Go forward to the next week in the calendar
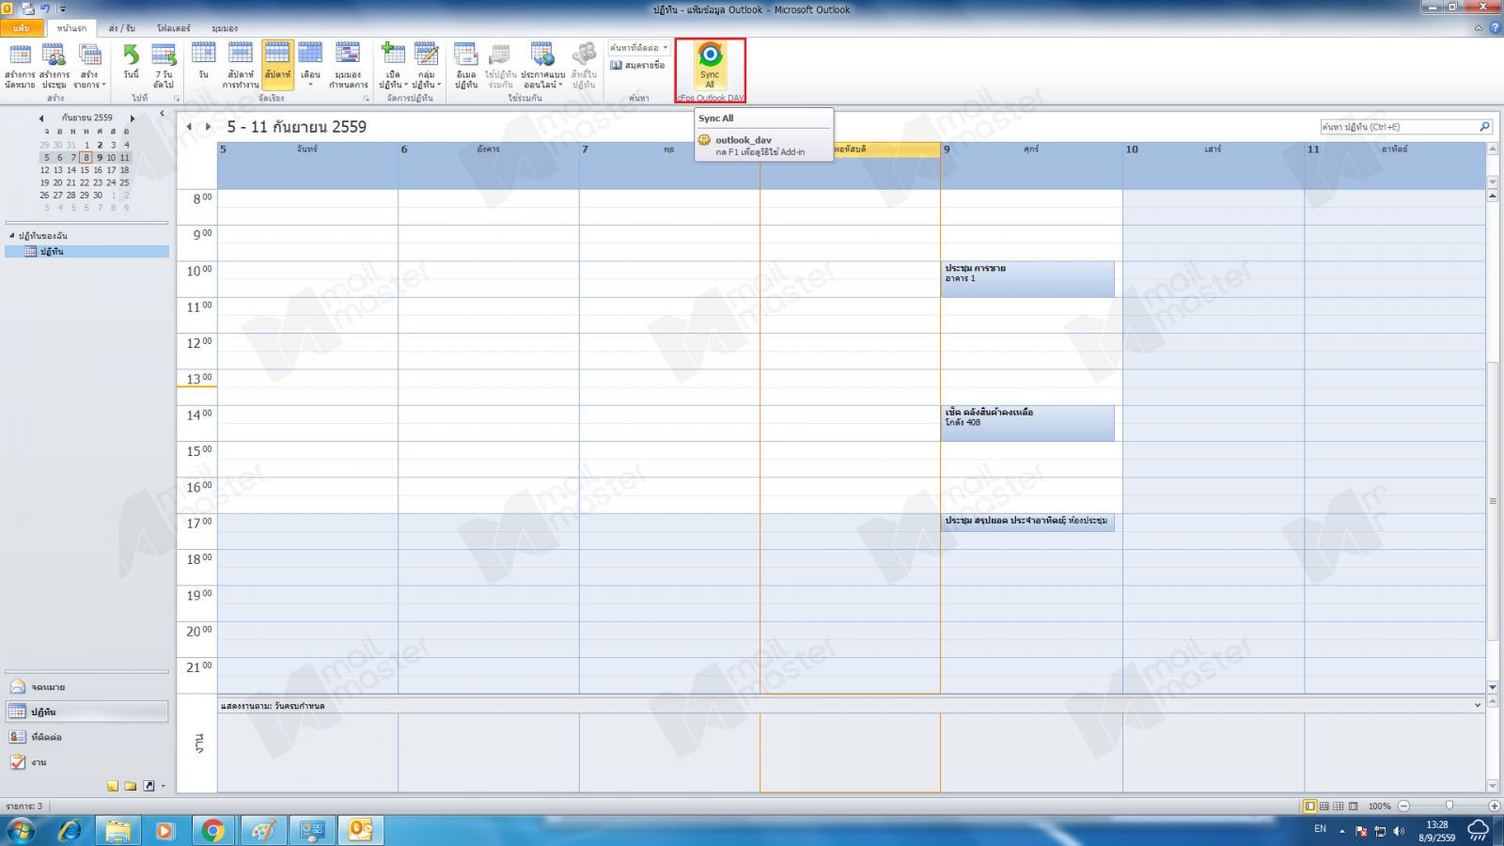Viewport: 1504px width, 846px height. (x=208, y=127)
